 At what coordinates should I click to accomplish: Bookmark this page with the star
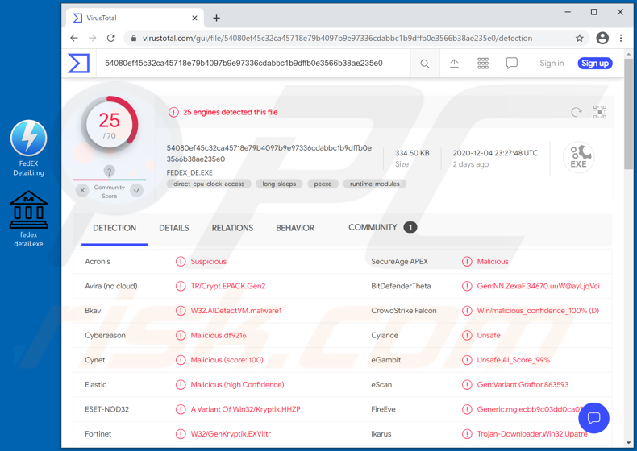(x=579, y=38)
